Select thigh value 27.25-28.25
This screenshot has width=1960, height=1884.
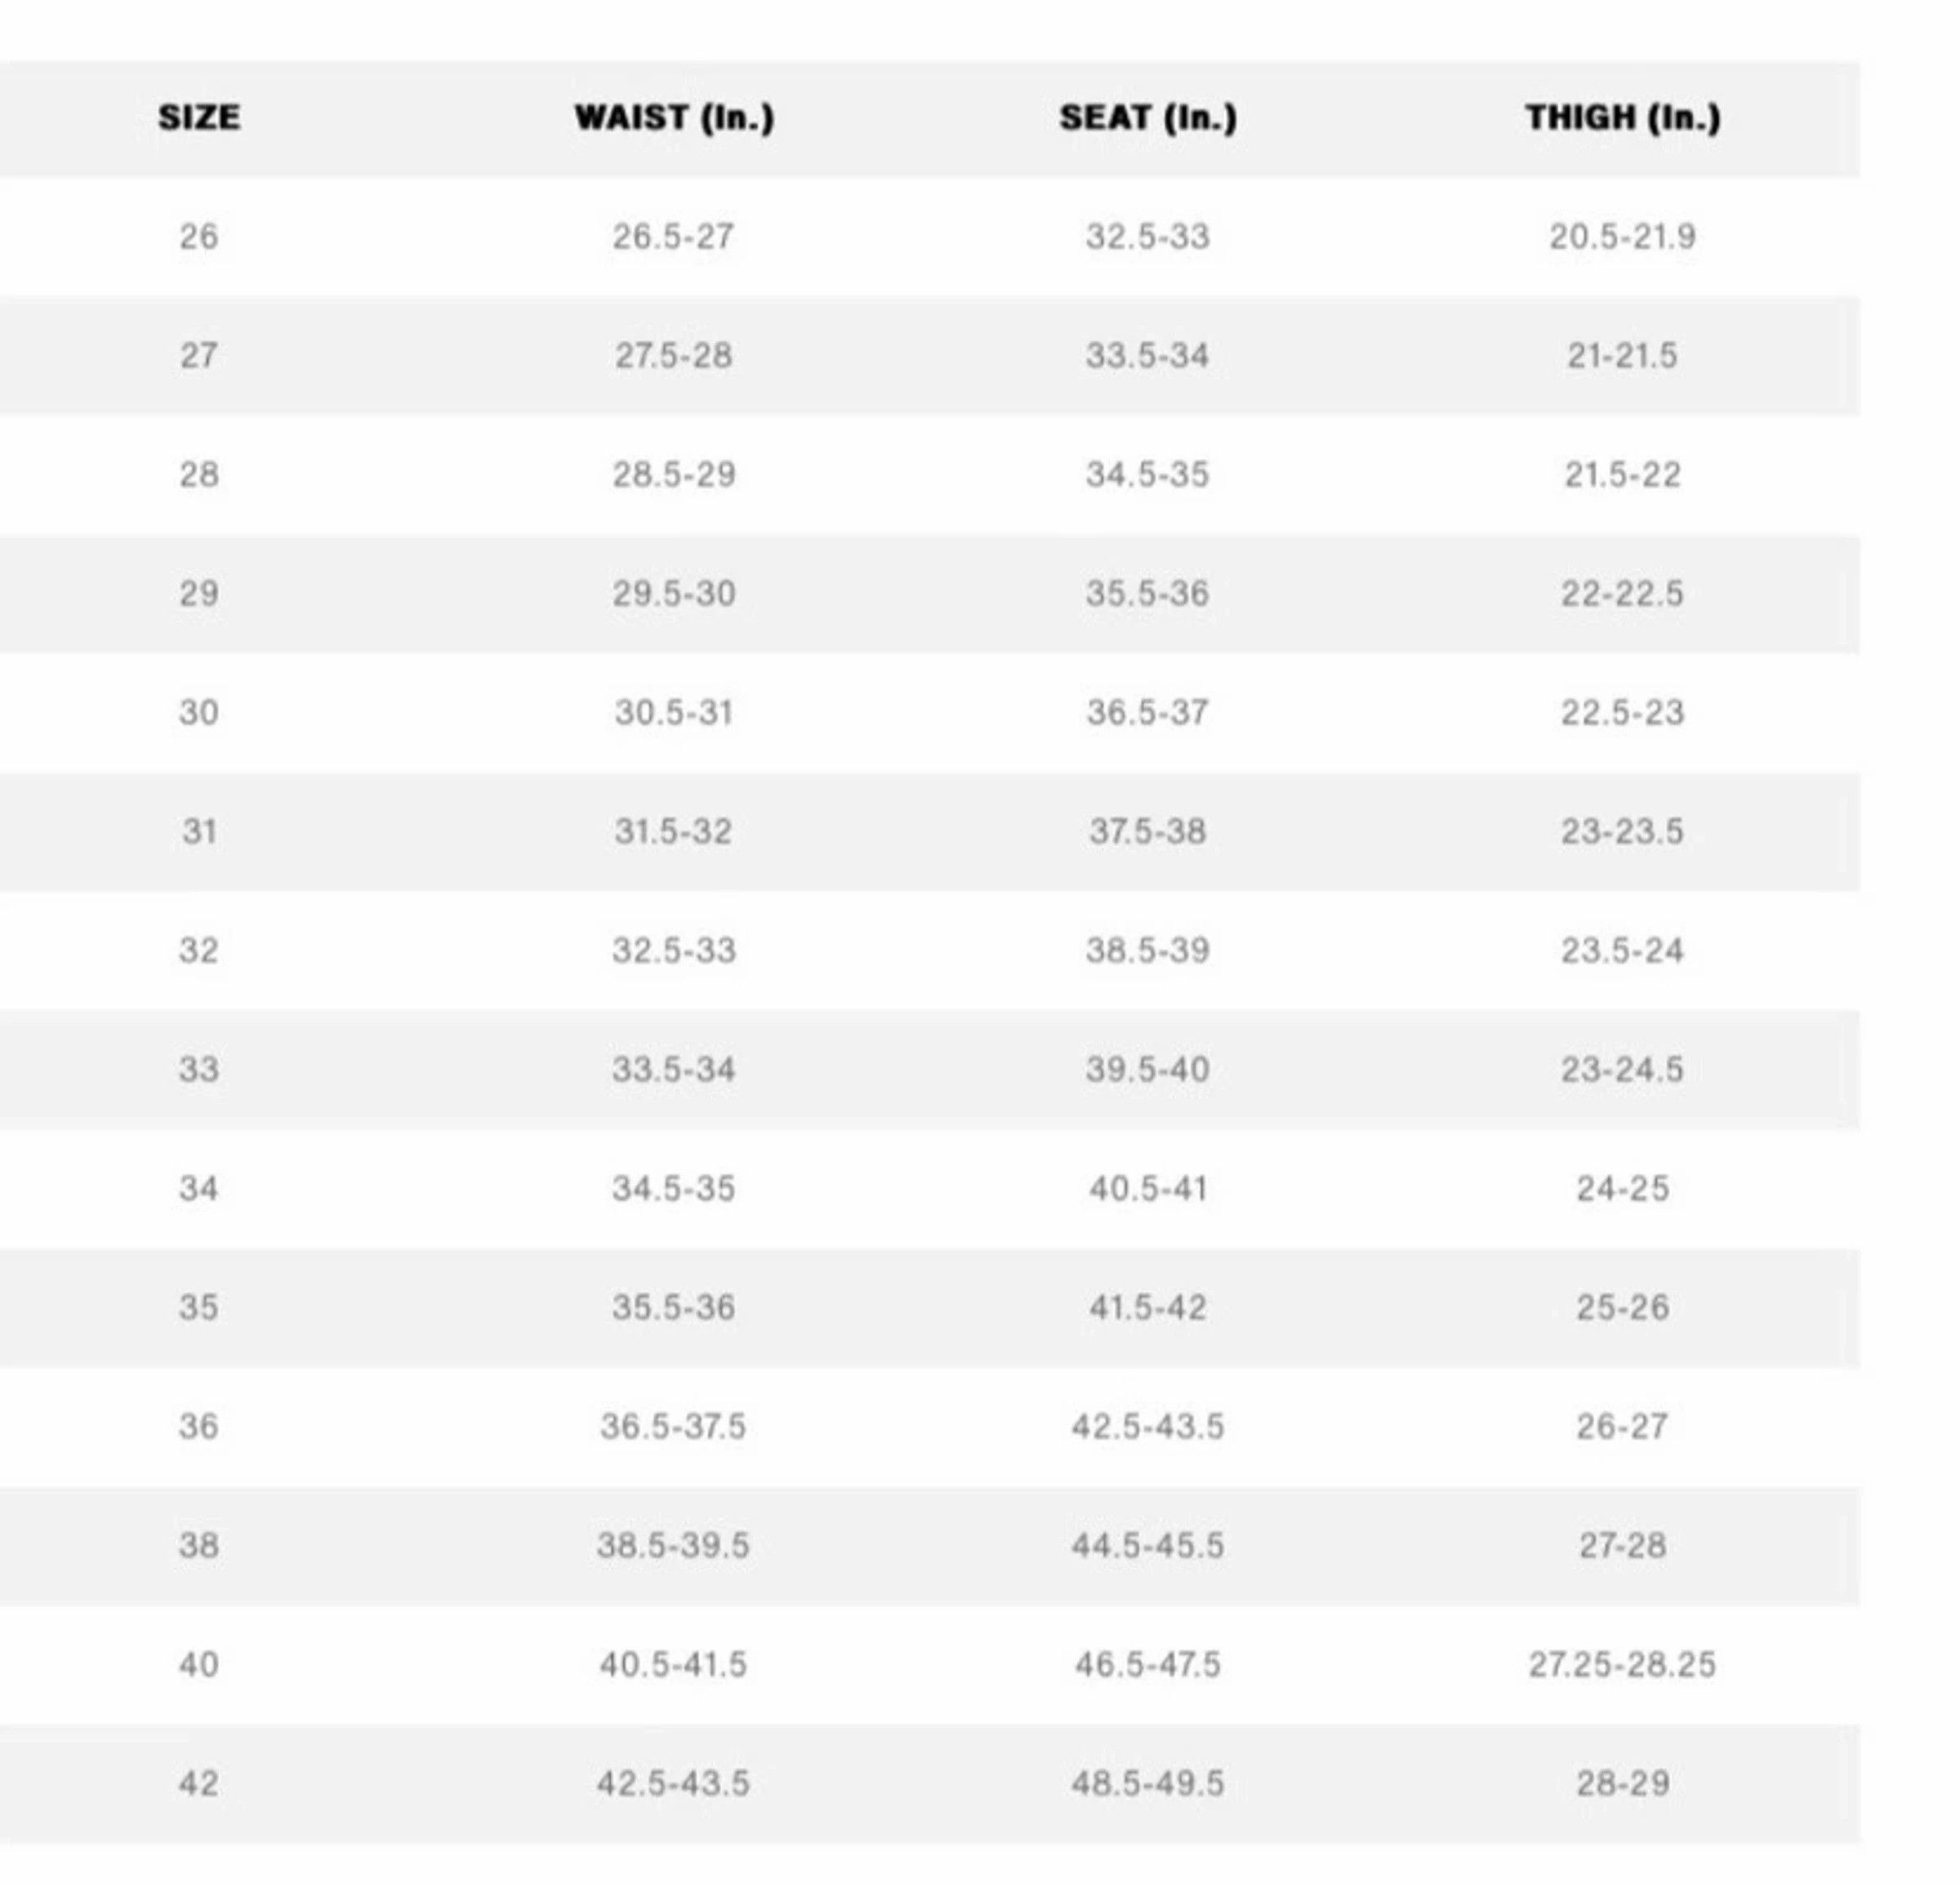[x=1623, y=1665]
